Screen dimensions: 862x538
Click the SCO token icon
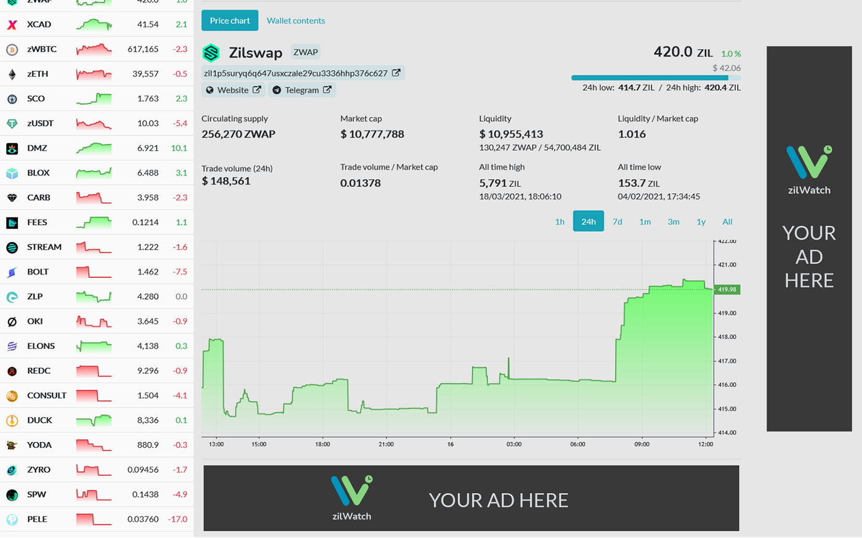(x=12, y=98)
